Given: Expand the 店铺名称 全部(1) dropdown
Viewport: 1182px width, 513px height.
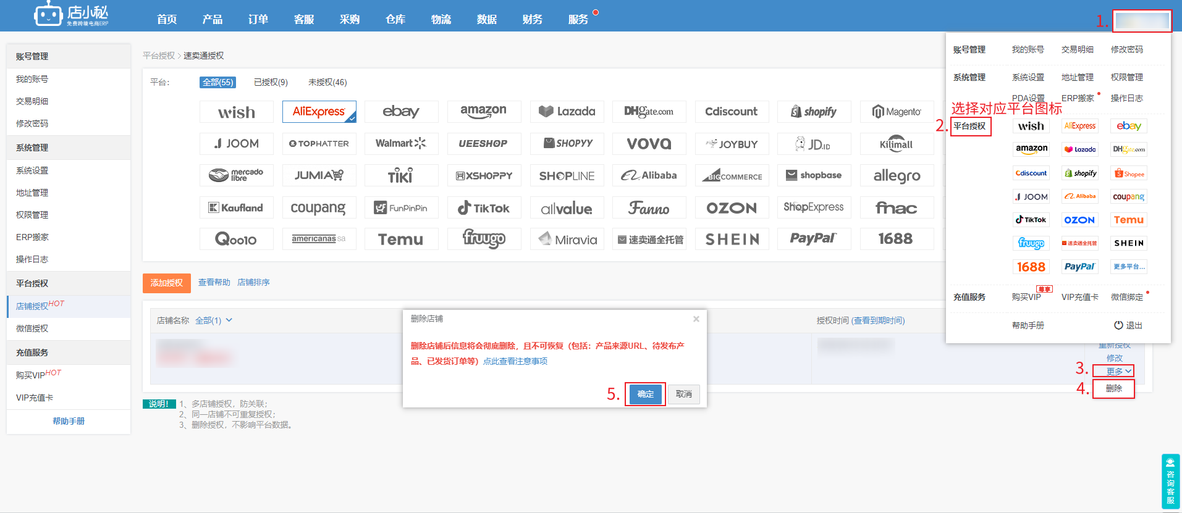Looking at the screenshot, I should (214, 320).
